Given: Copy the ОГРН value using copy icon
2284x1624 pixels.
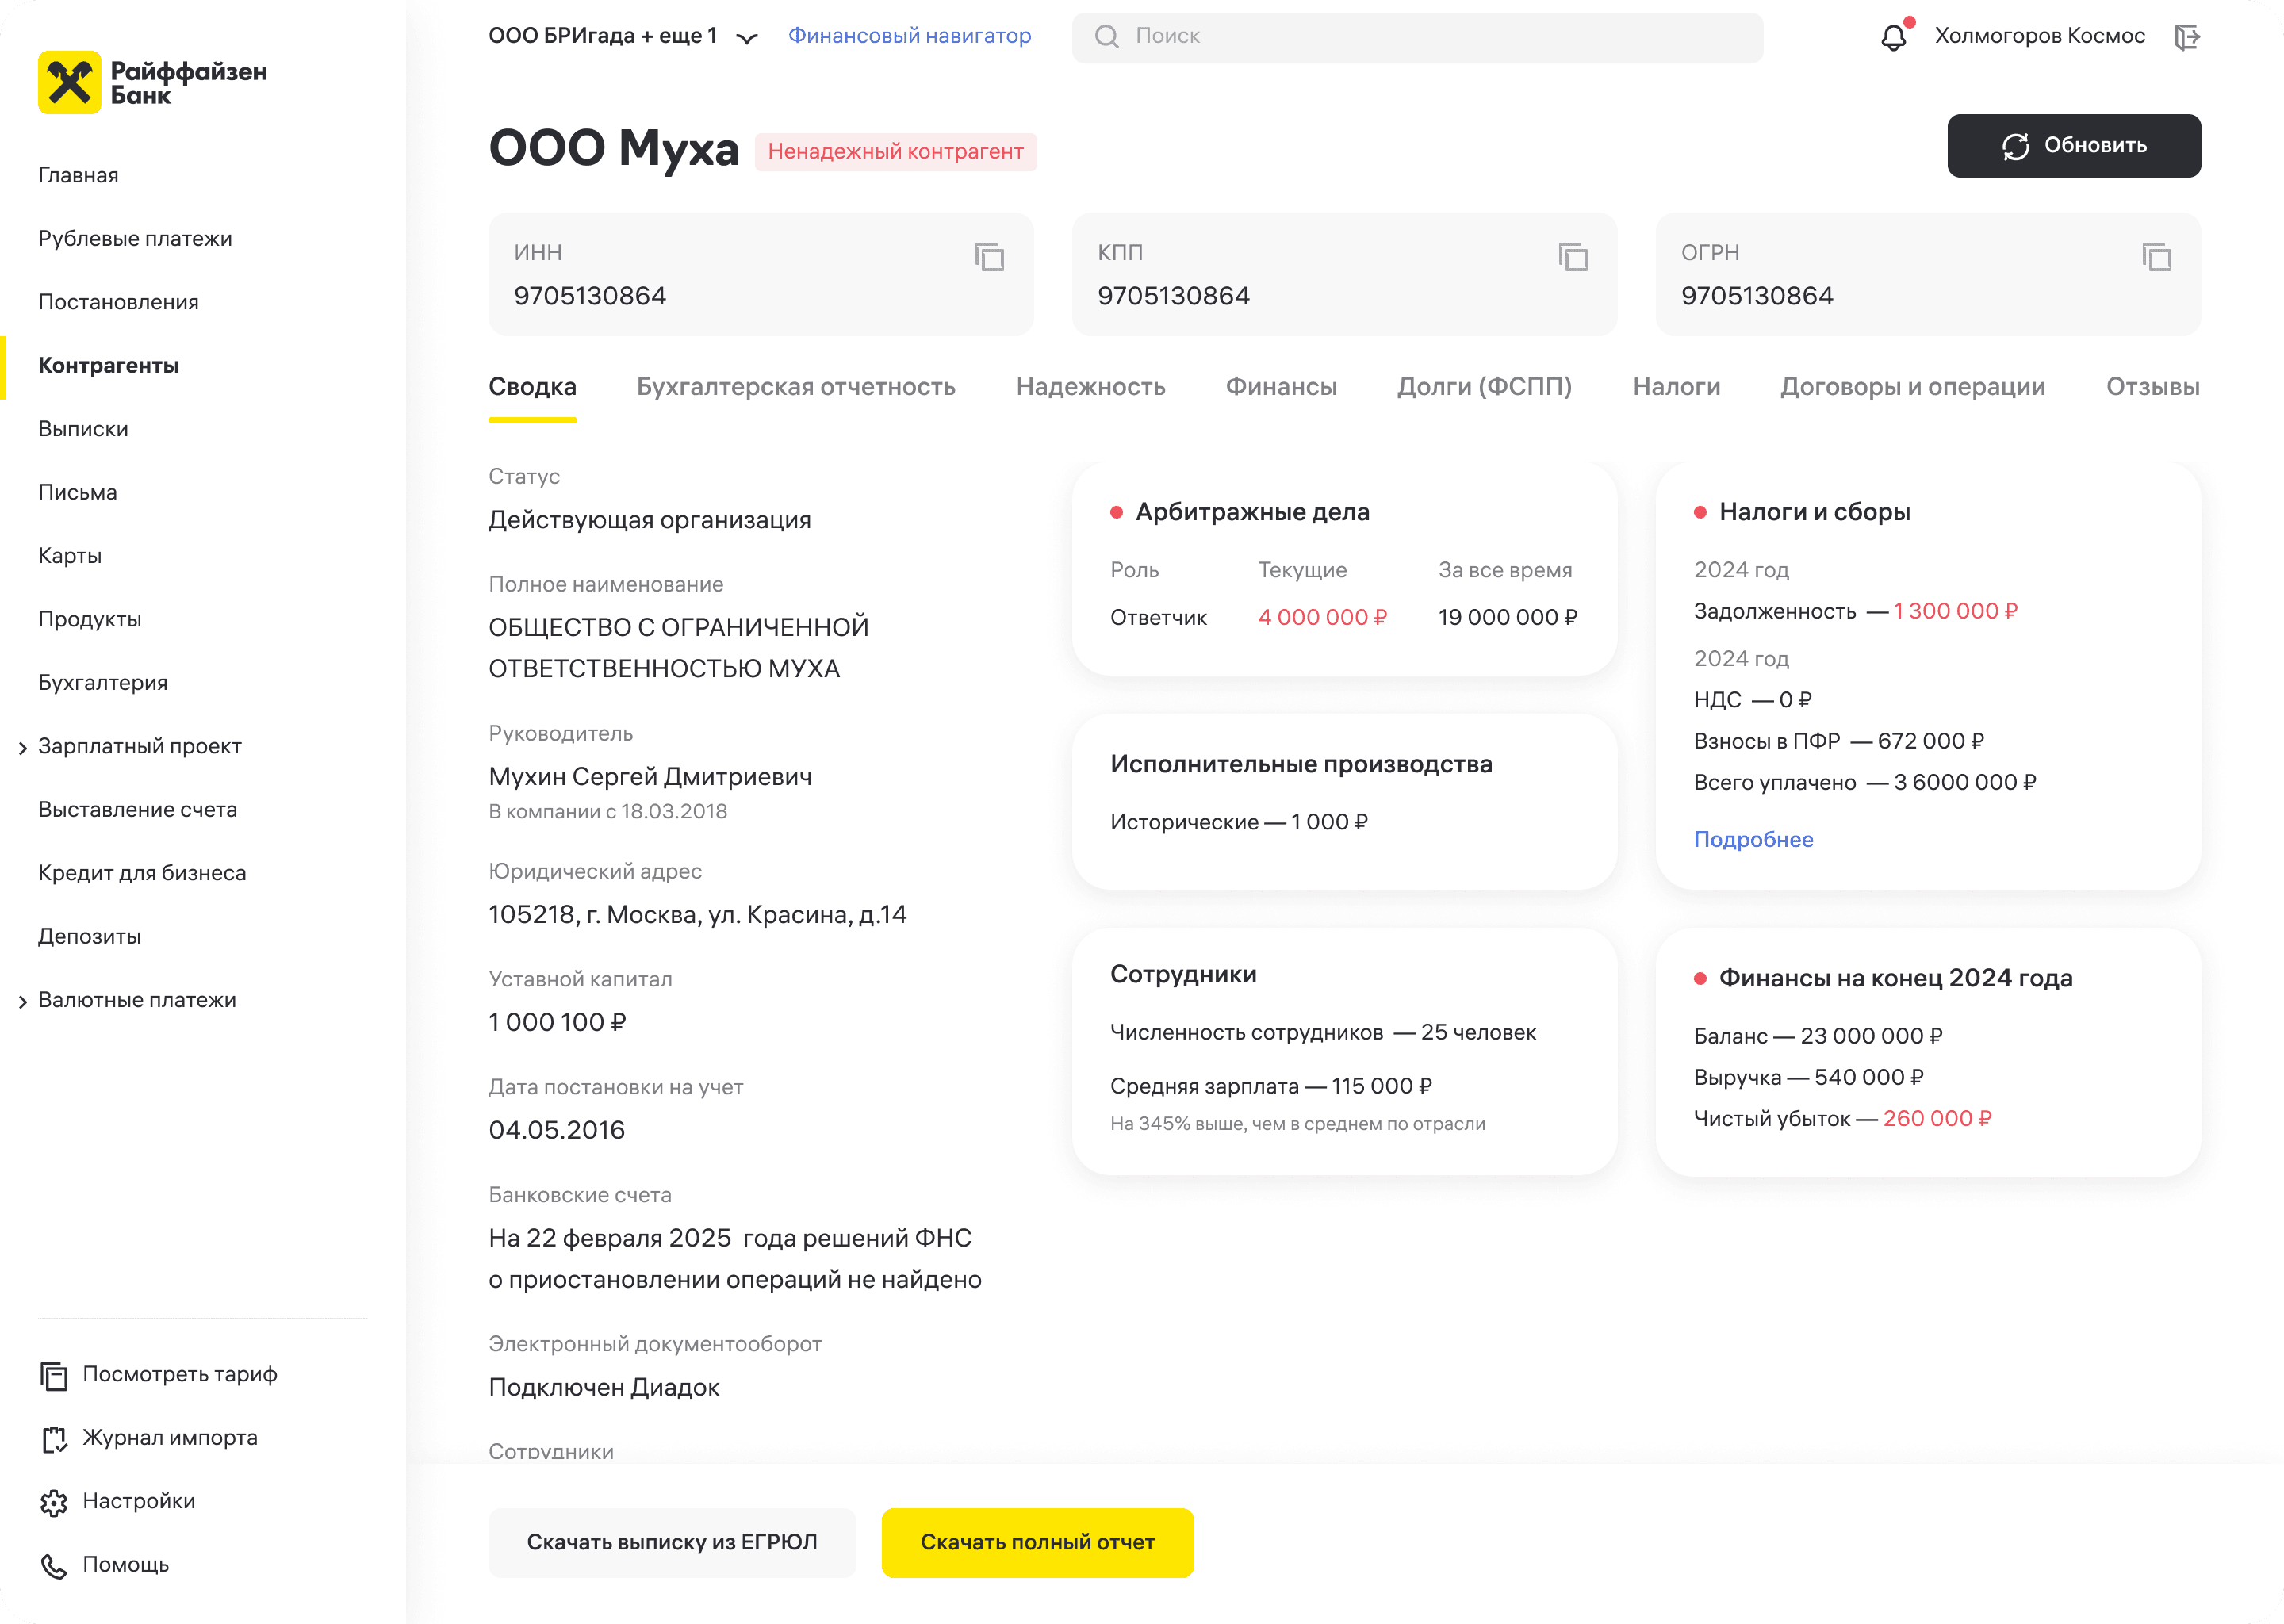Looking at the screenshot, I should click(2156, 257).
